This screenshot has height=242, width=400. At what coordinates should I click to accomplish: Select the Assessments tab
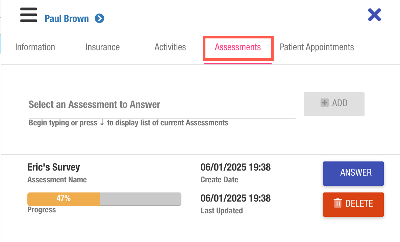coord(238,47)
